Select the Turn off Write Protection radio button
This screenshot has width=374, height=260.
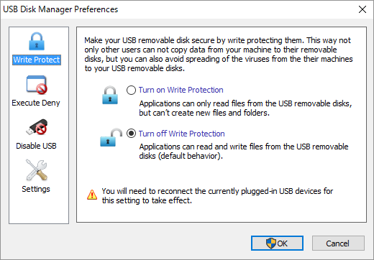[x=131, y=134]
